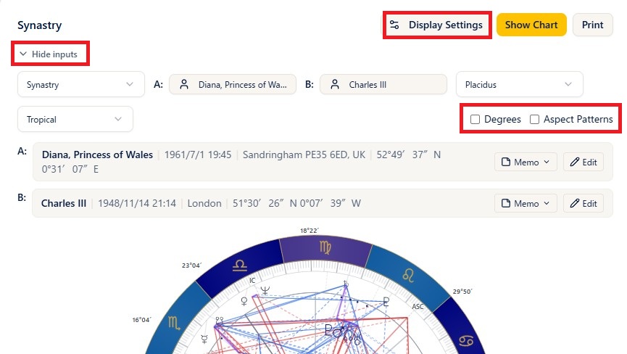
Task: Click the Sandringham PE35 6ED, UK location
Action: (x=304, y=155)
